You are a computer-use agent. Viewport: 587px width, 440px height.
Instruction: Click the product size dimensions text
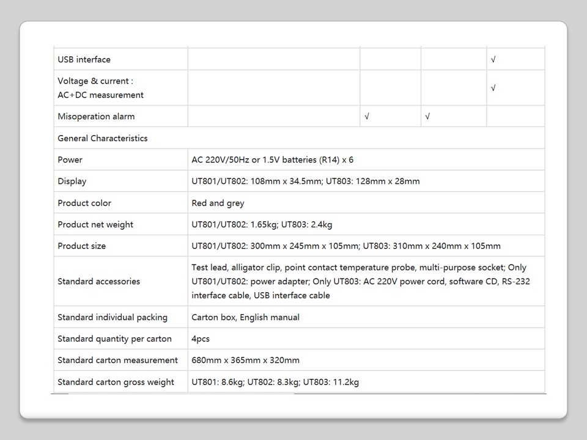point(346,246)
